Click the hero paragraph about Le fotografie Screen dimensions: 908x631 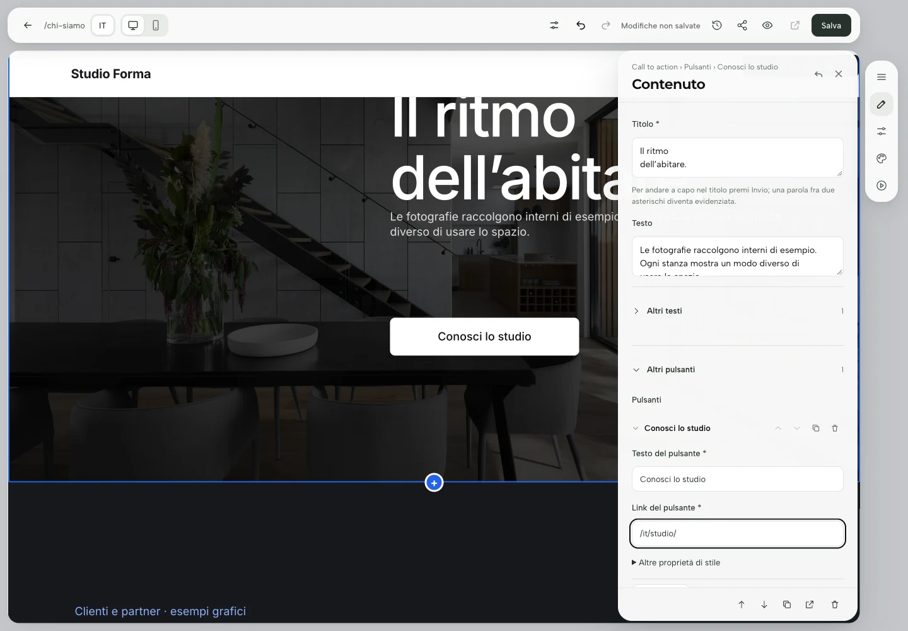(504, 224)
